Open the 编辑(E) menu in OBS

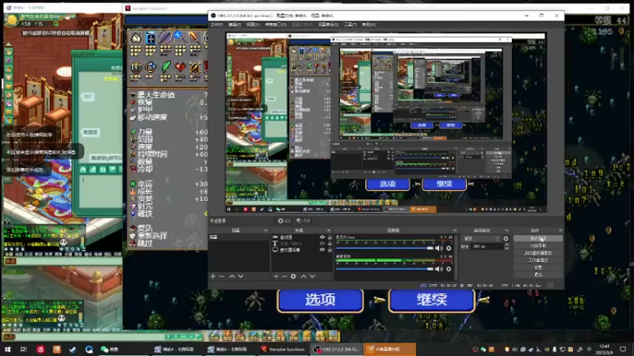pyautogui.click(x=235, y=25)
